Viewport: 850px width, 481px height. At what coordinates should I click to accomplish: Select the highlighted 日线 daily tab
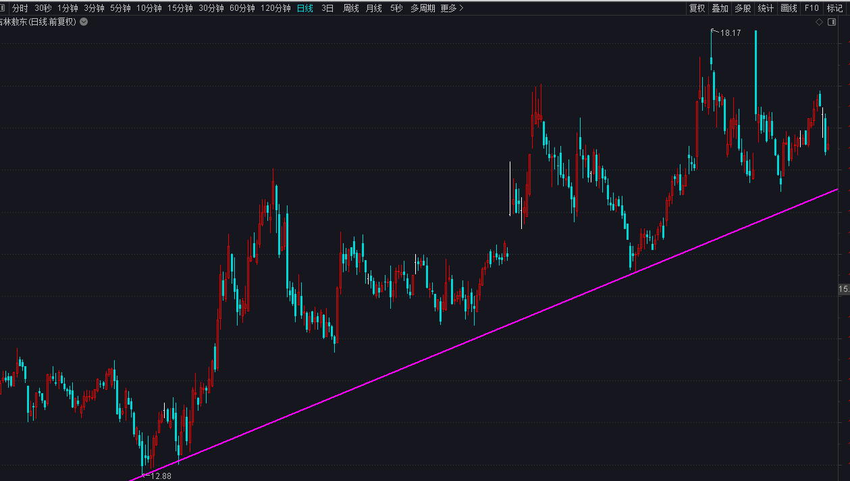point(305,8)
